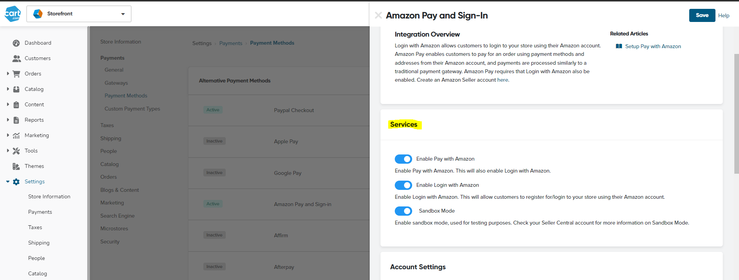The width and height of the screenshot is (739, 280).
Task: Click the Catalog box icon
Action: 16,89
